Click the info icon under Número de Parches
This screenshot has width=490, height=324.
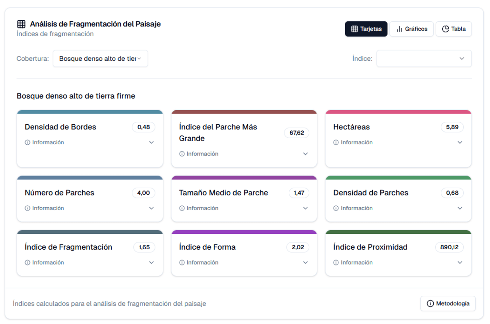click(x=28, y=208)
